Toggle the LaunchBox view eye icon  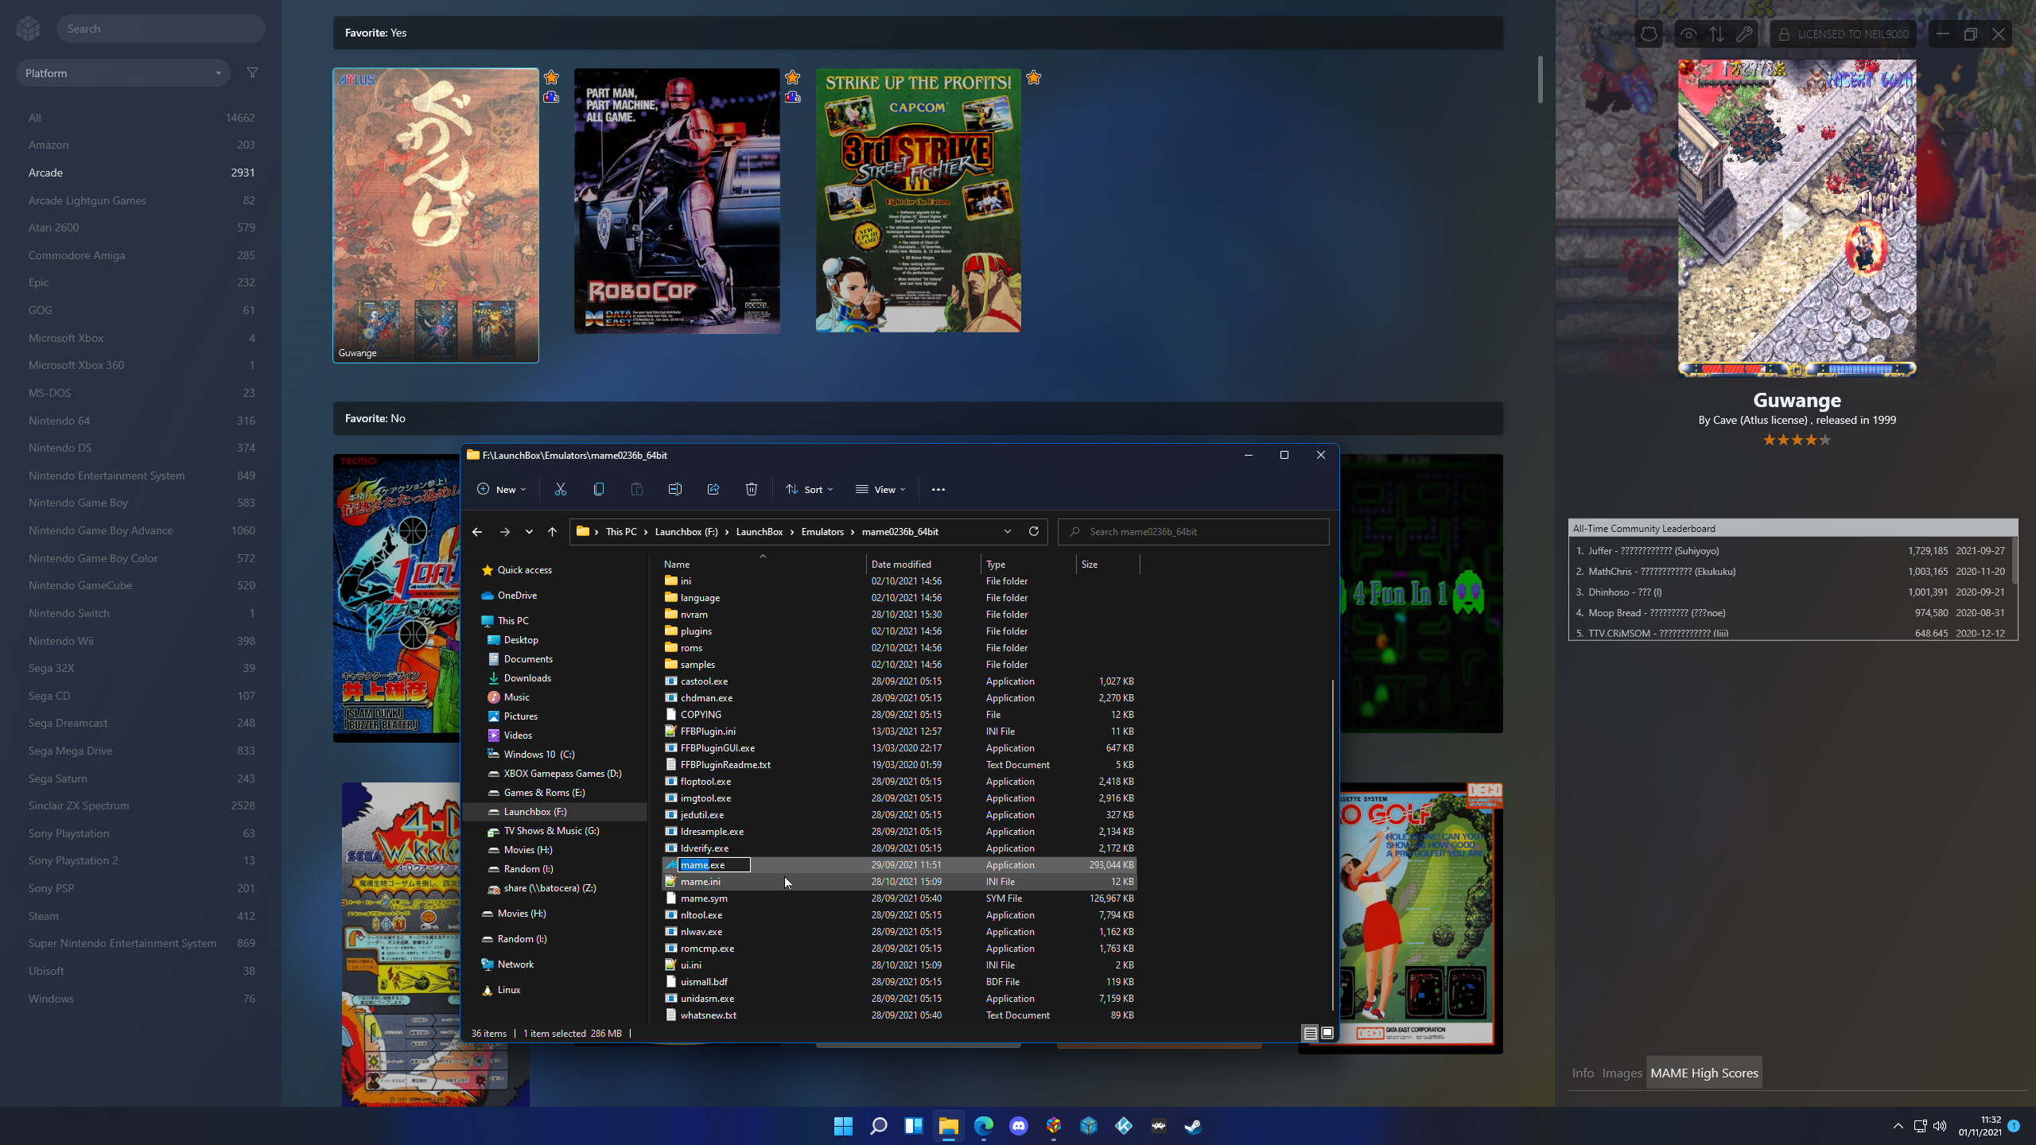(1688, 34)
